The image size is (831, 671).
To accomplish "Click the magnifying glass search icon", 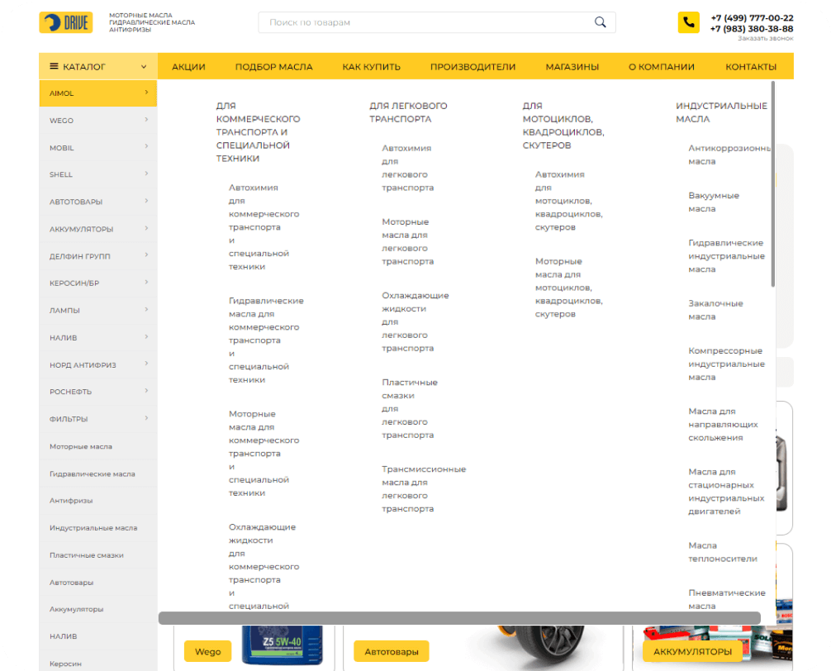I will point(601,22).
